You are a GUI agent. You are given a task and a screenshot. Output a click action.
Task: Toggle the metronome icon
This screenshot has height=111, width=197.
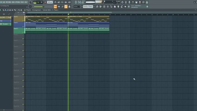[x=55, y=2]
